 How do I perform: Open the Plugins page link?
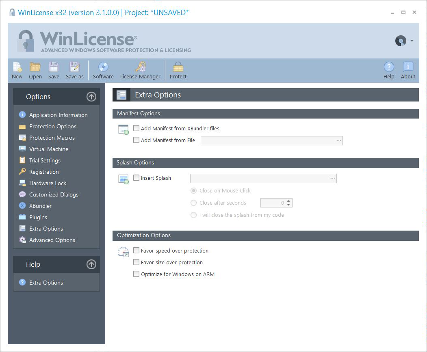[38, 217]
